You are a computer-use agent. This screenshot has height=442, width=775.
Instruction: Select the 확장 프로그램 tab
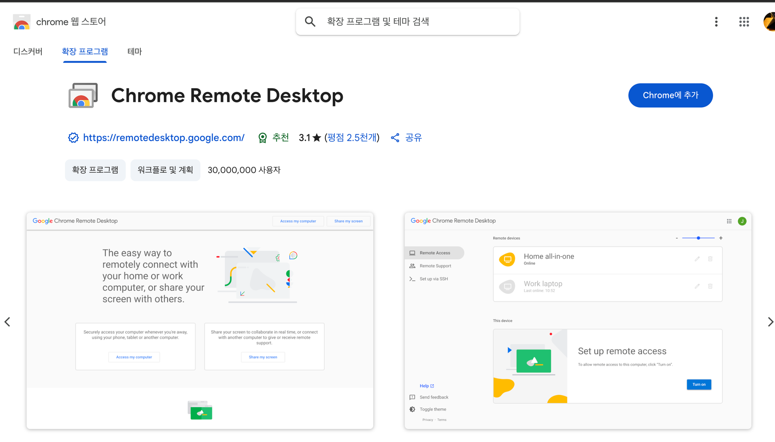(x=85, y=51)
